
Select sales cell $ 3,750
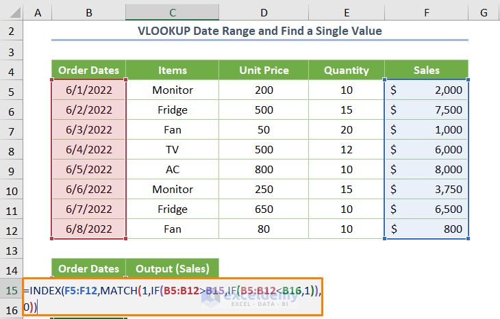426,190
